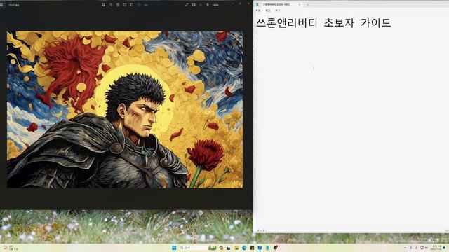Open File Explorer folder icon on taskbar
Viewport: 449px width, 252px height.
pyautogui.click(x=236, y=248)
